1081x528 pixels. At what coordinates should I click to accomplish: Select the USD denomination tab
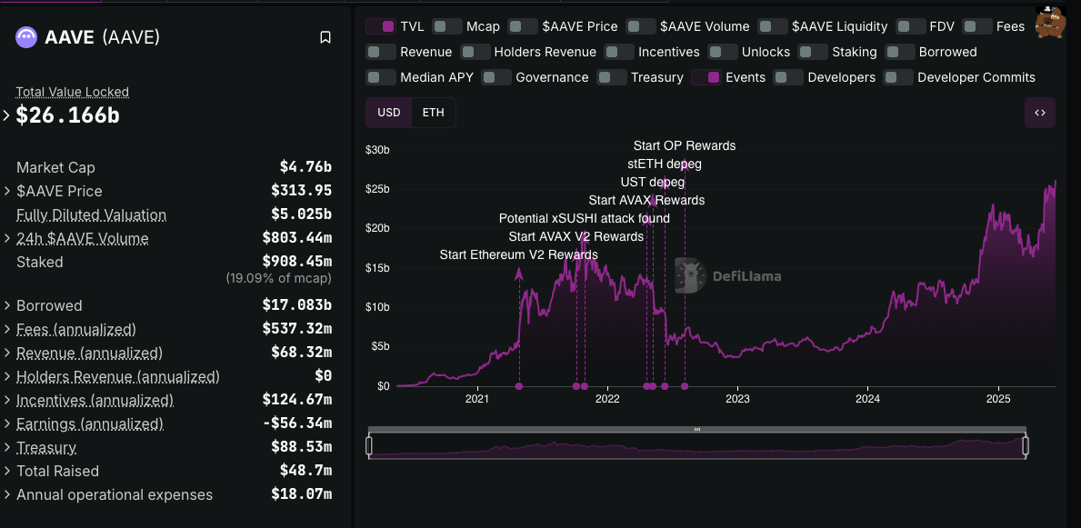click(389, 113)
